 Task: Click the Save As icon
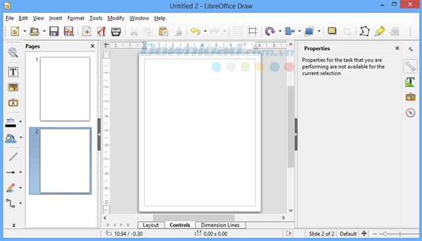[69, 31]
